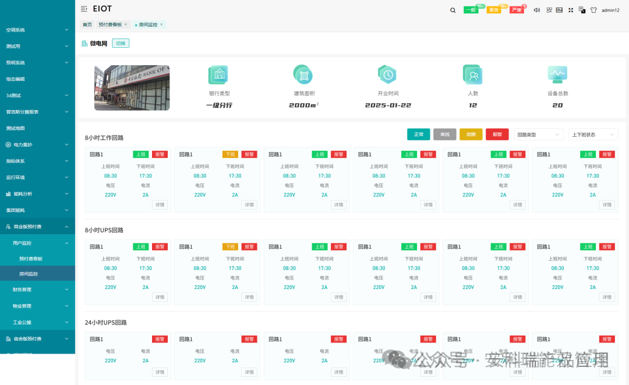629x385 pixels.
Task: Expand the 集团能耗 menu
Action: point(37,210)
